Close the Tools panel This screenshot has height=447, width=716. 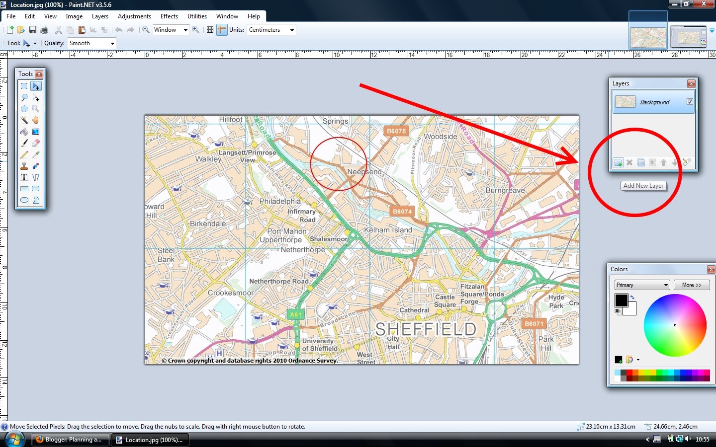point(39,74)
